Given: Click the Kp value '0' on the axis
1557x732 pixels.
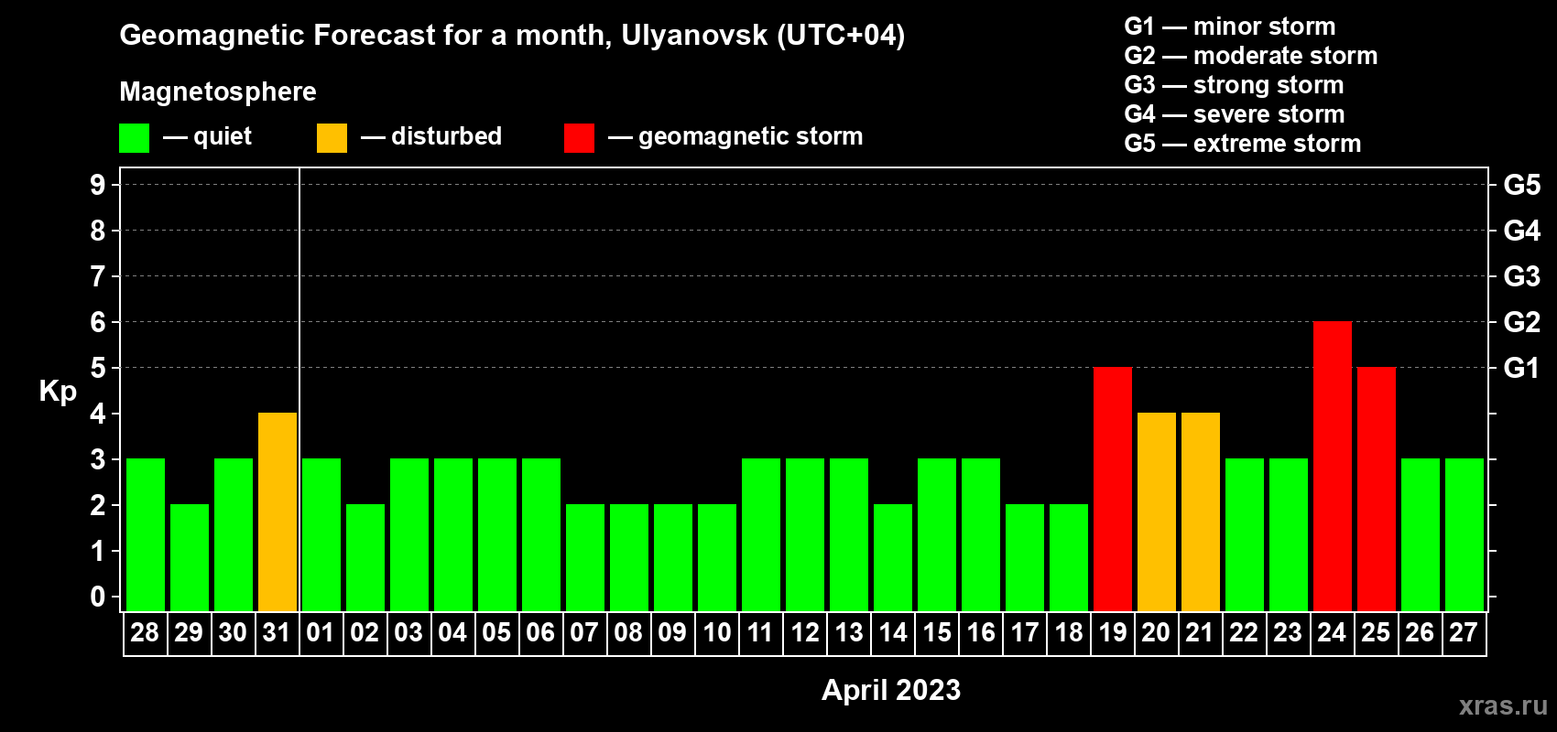Looking at the screenshot, I should [x=98, y=597].
